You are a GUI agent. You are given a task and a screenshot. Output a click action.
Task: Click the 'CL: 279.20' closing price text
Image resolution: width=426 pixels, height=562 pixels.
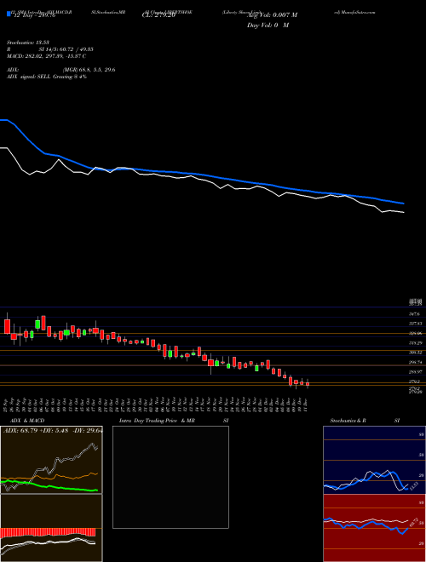click(157, 15)
